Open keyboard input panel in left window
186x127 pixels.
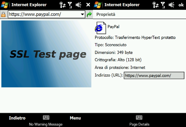click(46, 117)
